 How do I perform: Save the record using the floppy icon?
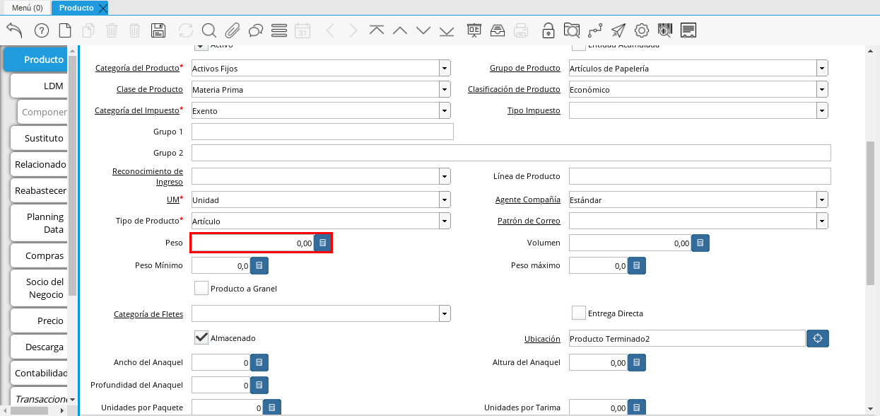point(158,30)
